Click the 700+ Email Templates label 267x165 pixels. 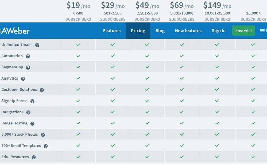tap(21, 146)
